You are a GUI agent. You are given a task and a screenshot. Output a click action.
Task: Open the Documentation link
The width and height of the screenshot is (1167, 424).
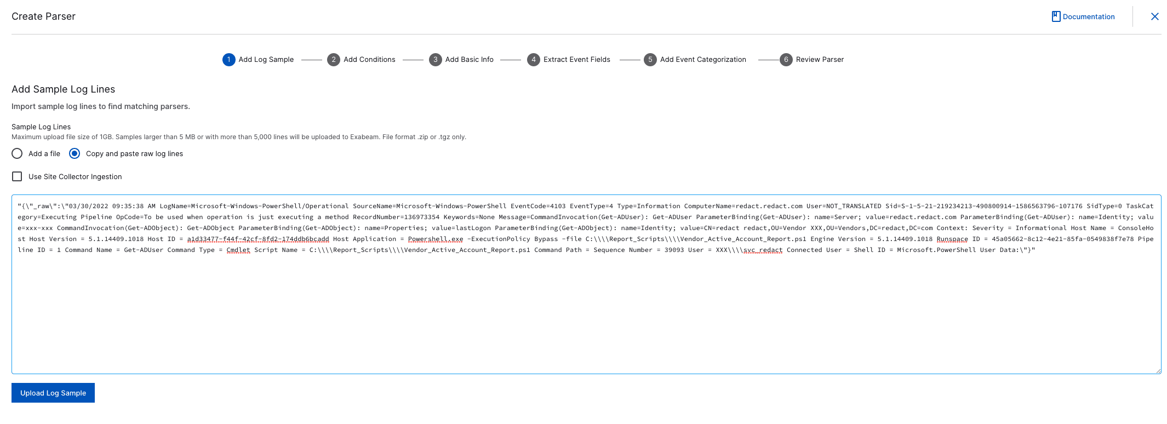[1088, 17]
